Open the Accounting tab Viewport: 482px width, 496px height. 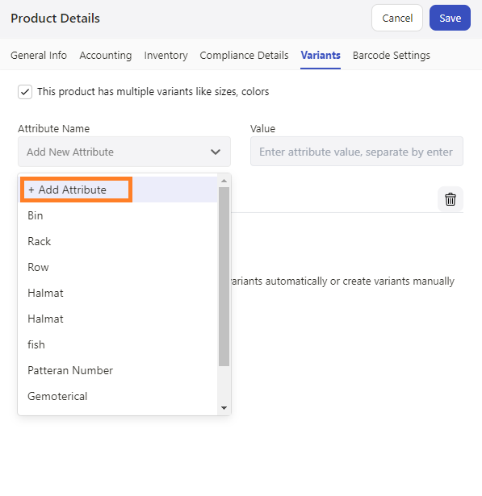(106, 56)
